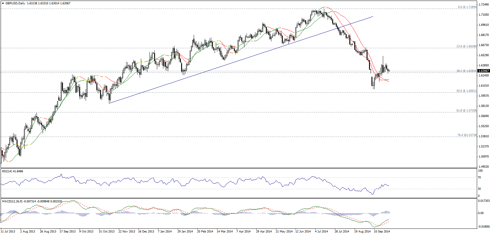Click the MACD scale value 0.017303
490x234 pixels.
point(484,201)
